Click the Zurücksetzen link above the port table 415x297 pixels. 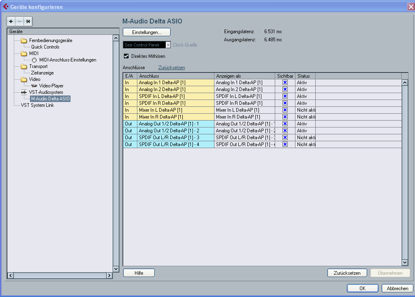[x=171, y=68]
